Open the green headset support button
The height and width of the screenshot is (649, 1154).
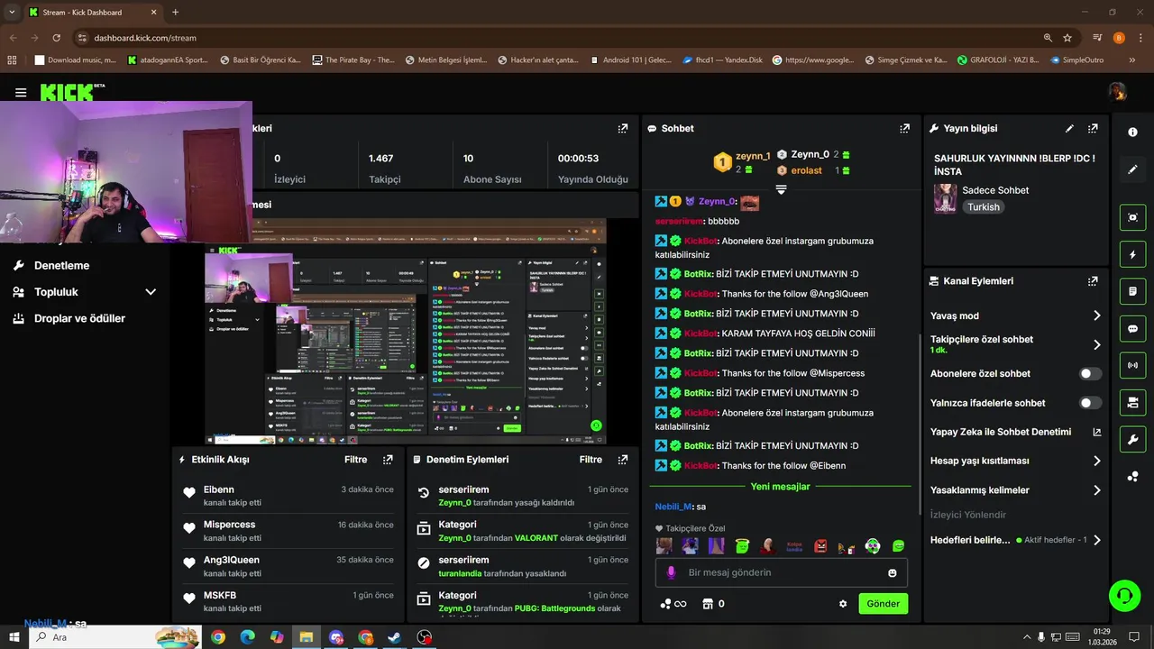tap(1124, 596)
